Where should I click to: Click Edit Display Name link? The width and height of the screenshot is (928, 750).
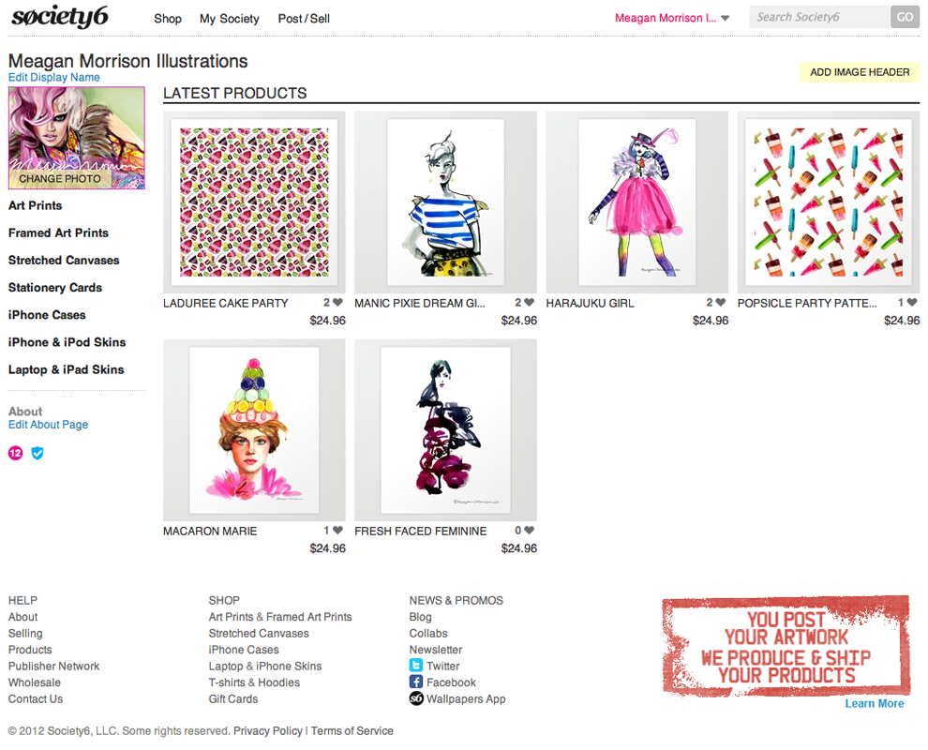point(53,77)
